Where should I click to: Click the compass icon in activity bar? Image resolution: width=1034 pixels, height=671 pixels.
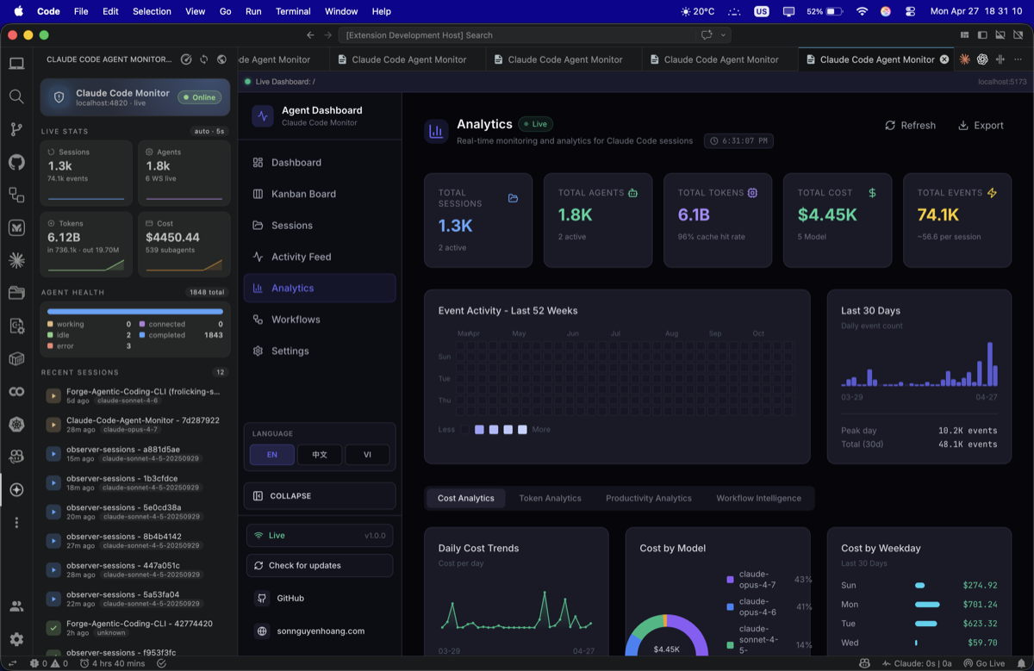(16, 489)
